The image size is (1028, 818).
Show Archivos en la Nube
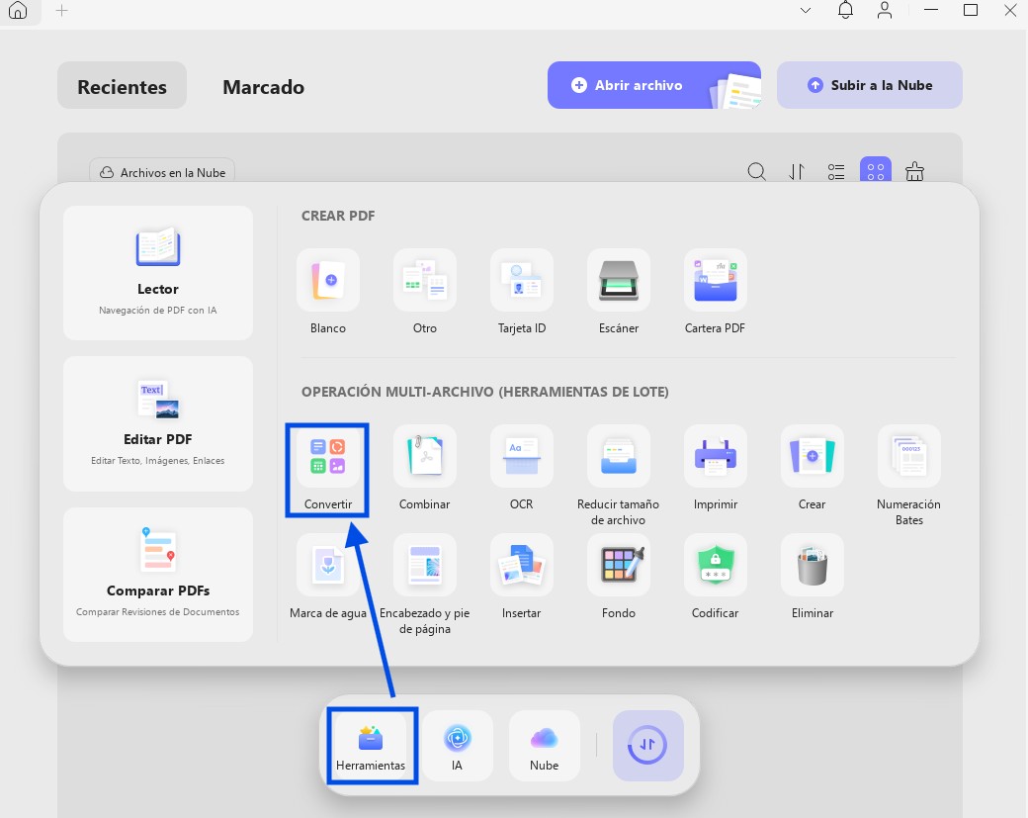(162, 172)
